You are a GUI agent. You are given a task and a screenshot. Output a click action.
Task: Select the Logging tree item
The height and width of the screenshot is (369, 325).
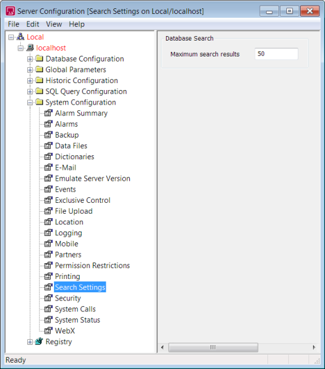68,233
